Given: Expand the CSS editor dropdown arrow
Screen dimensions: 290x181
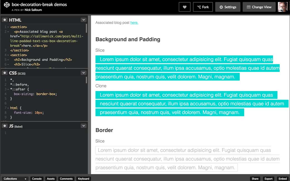Looking at the screenshot, I should tap(83, 73).
